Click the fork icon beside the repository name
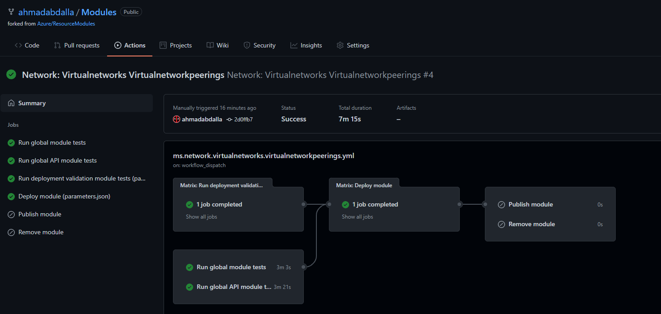661x314 pixels. (x=11, y=12)
